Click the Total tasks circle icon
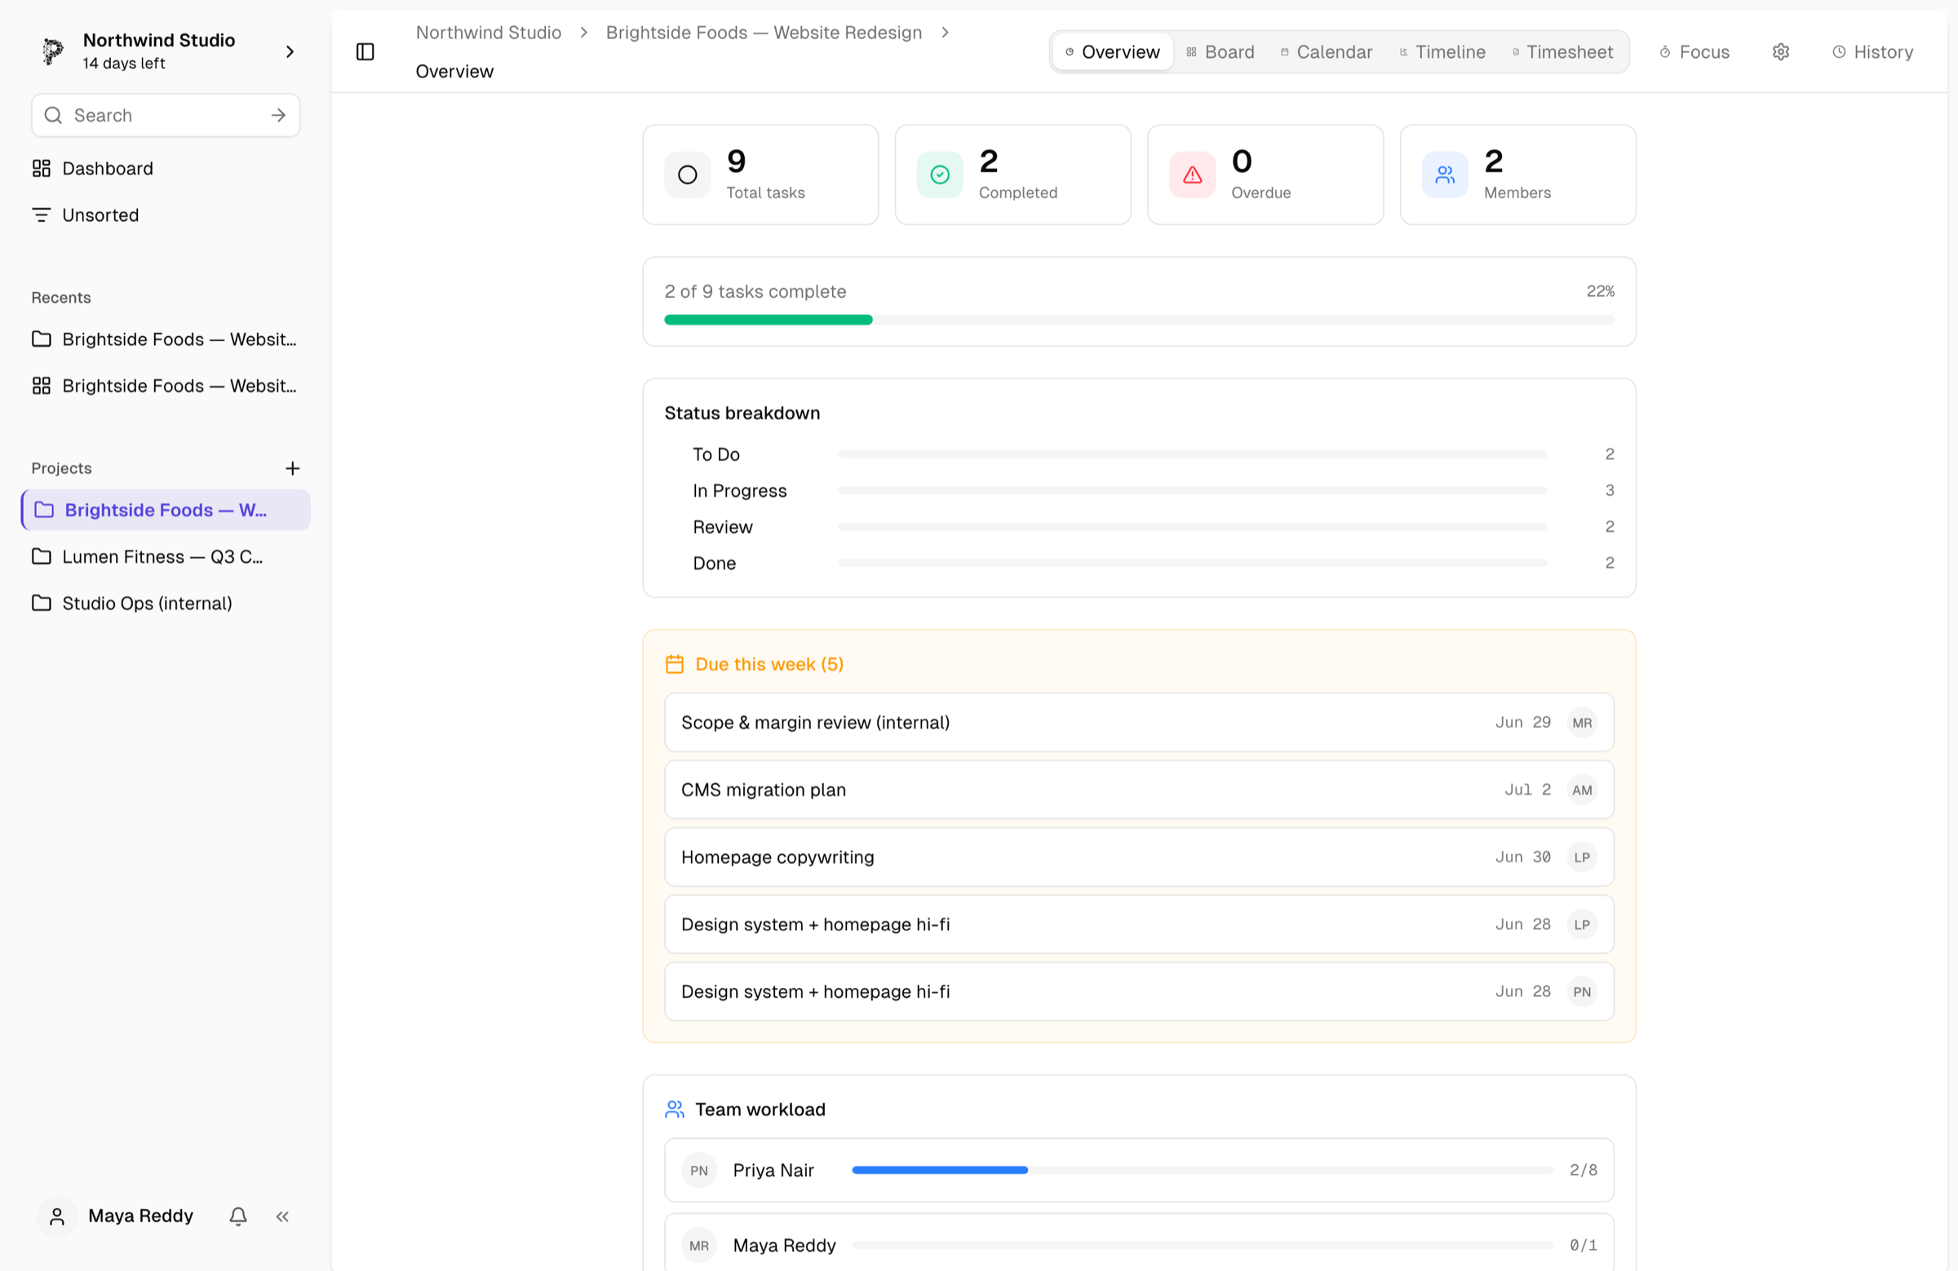This screenshot has width=1958, height=1271. 688,175
